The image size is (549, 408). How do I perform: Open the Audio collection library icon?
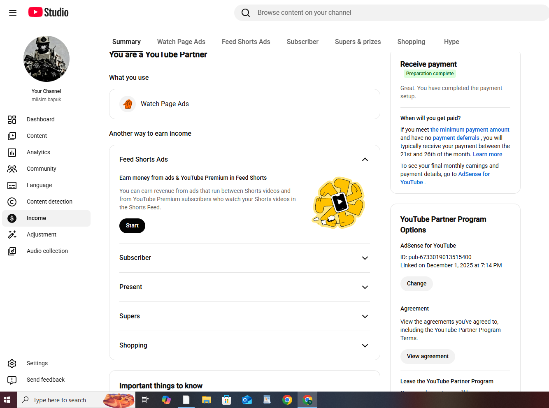tap(12, 251)
